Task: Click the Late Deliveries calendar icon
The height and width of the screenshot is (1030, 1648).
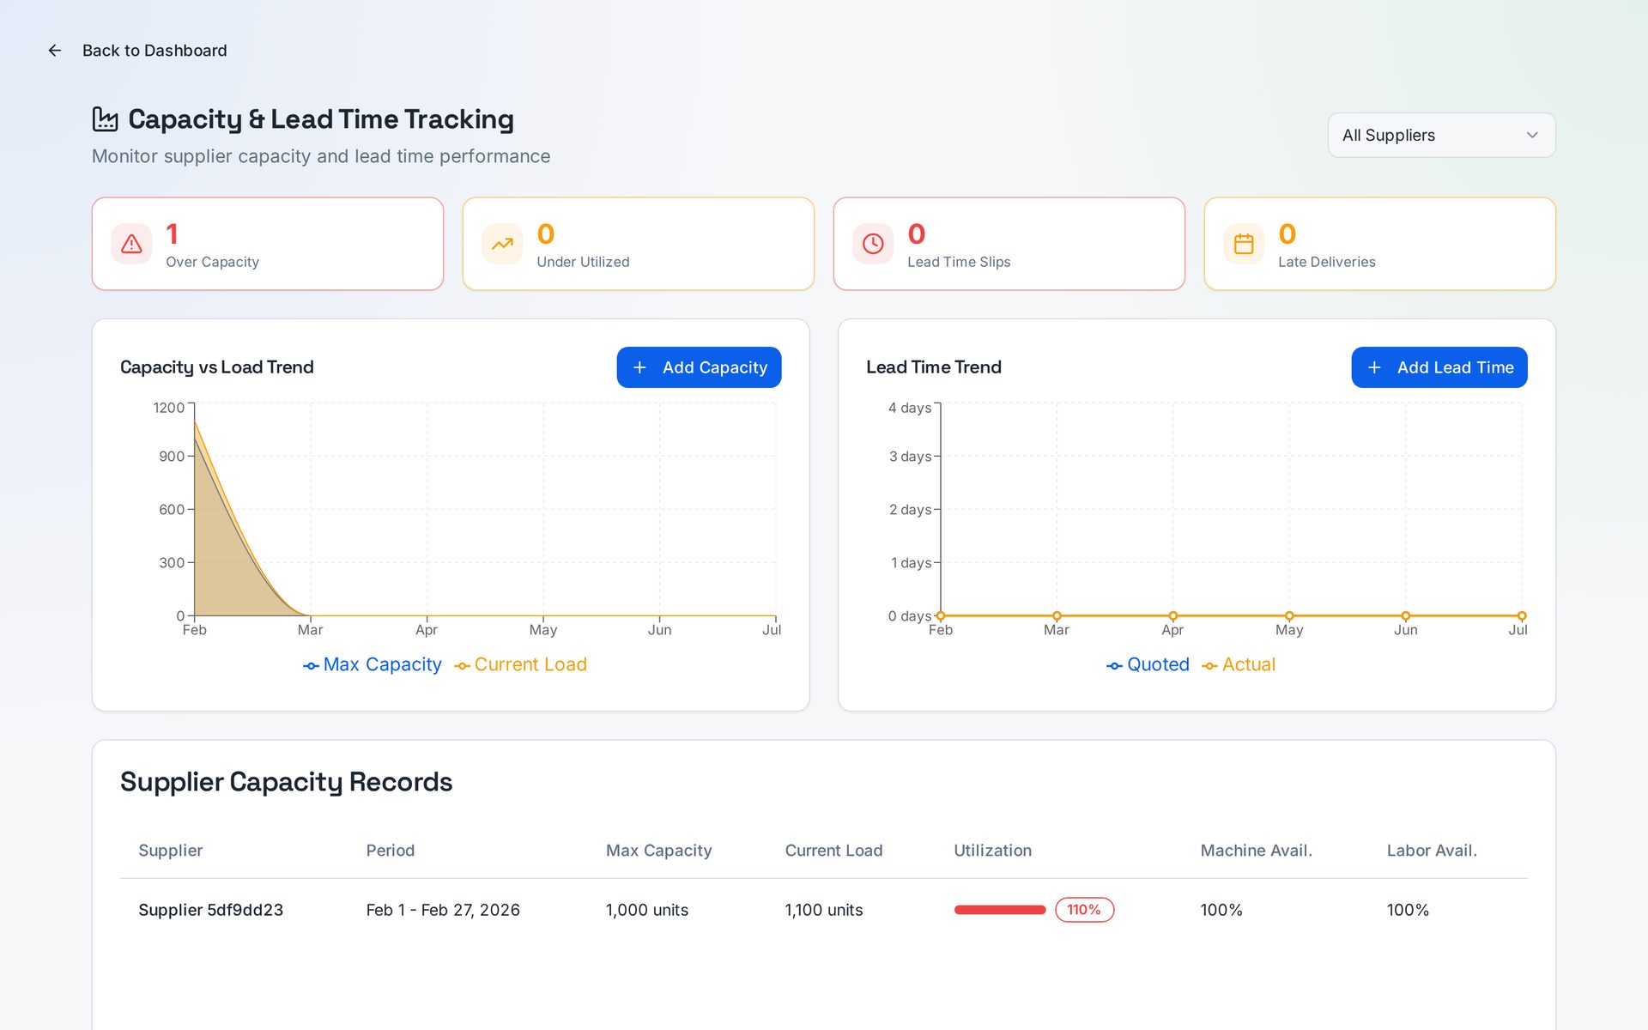Action: [1244, 244]
